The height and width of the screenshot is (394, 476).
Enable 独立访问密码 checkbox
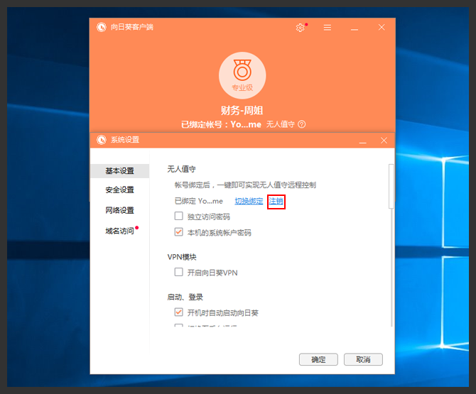[179, 216]
